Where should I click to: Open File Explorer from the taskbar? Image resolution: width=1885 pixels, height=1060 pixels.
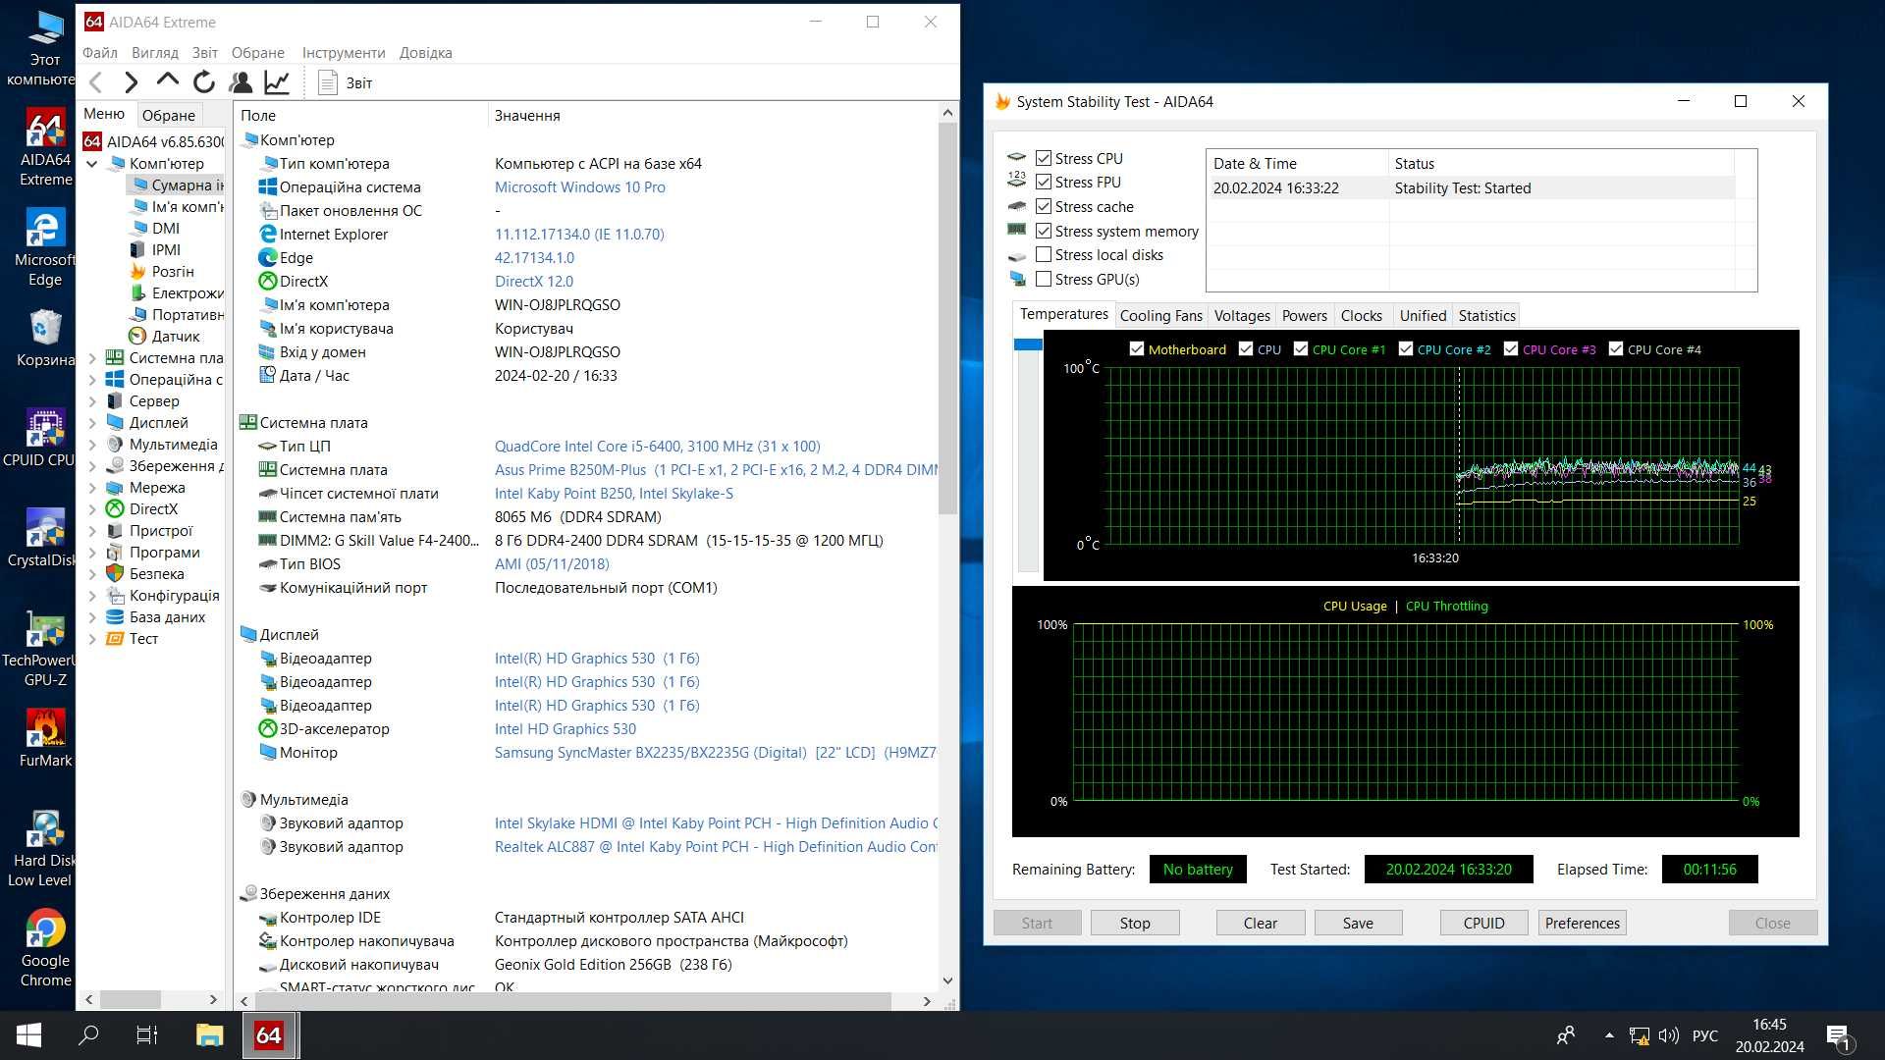point(209,1035)
